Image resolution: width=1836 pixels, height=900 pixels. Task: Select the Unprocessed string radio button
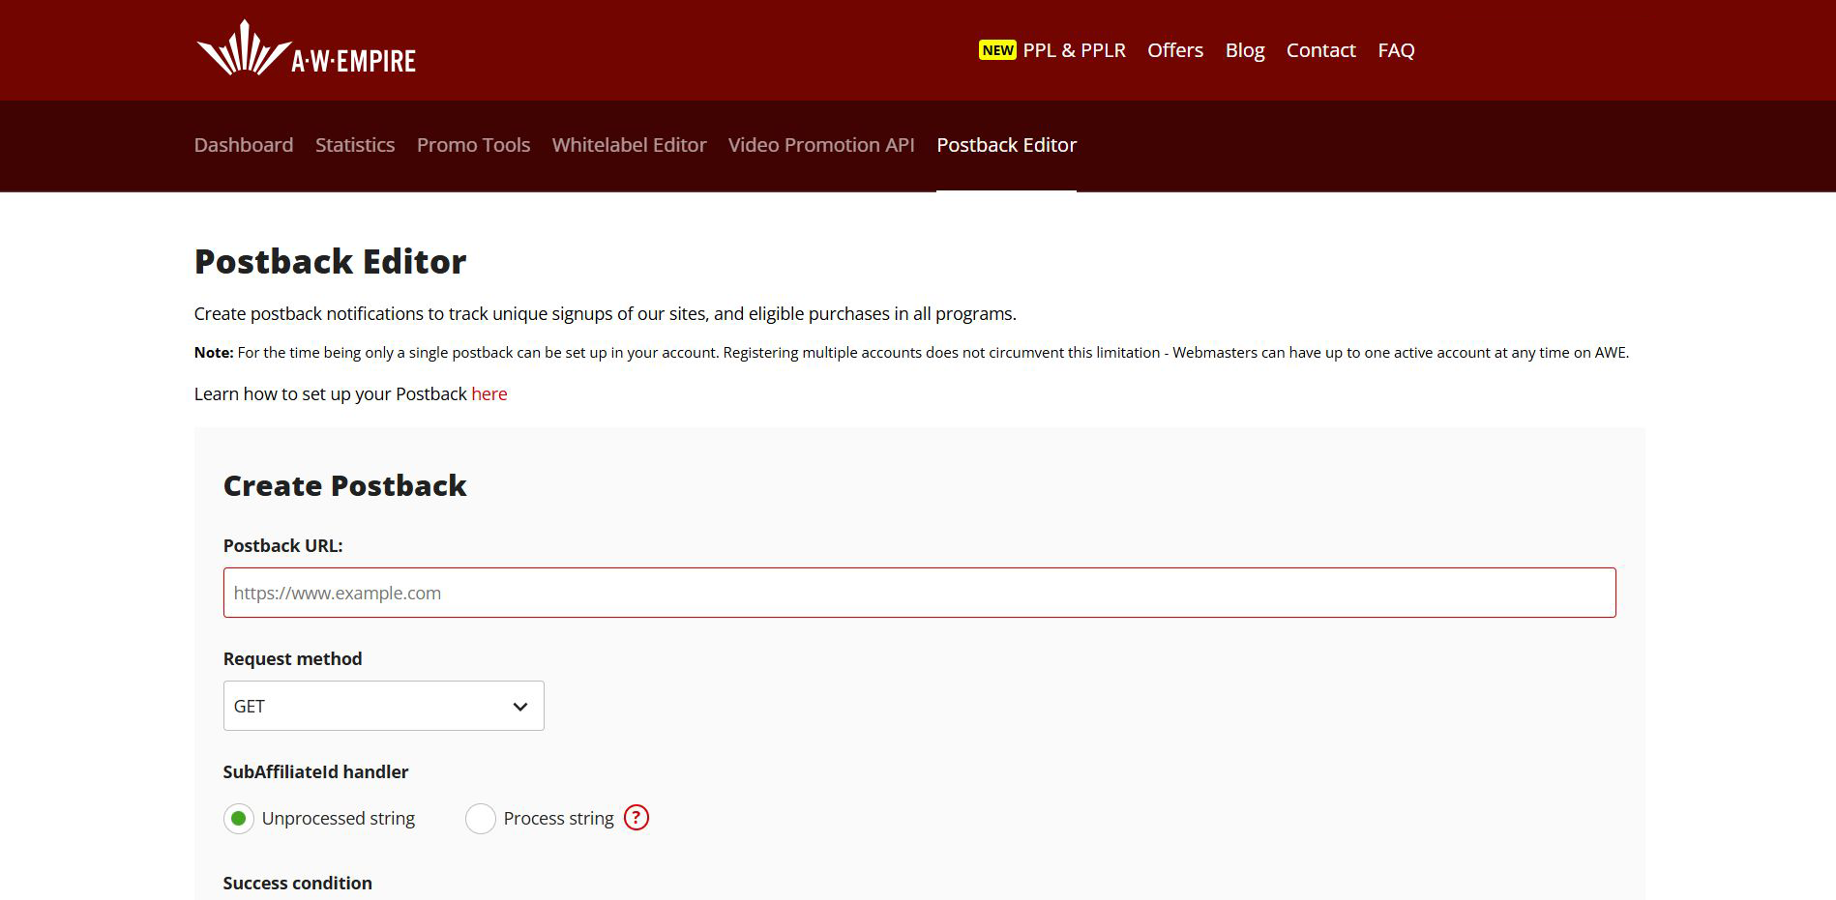click(x=239, y=819)
